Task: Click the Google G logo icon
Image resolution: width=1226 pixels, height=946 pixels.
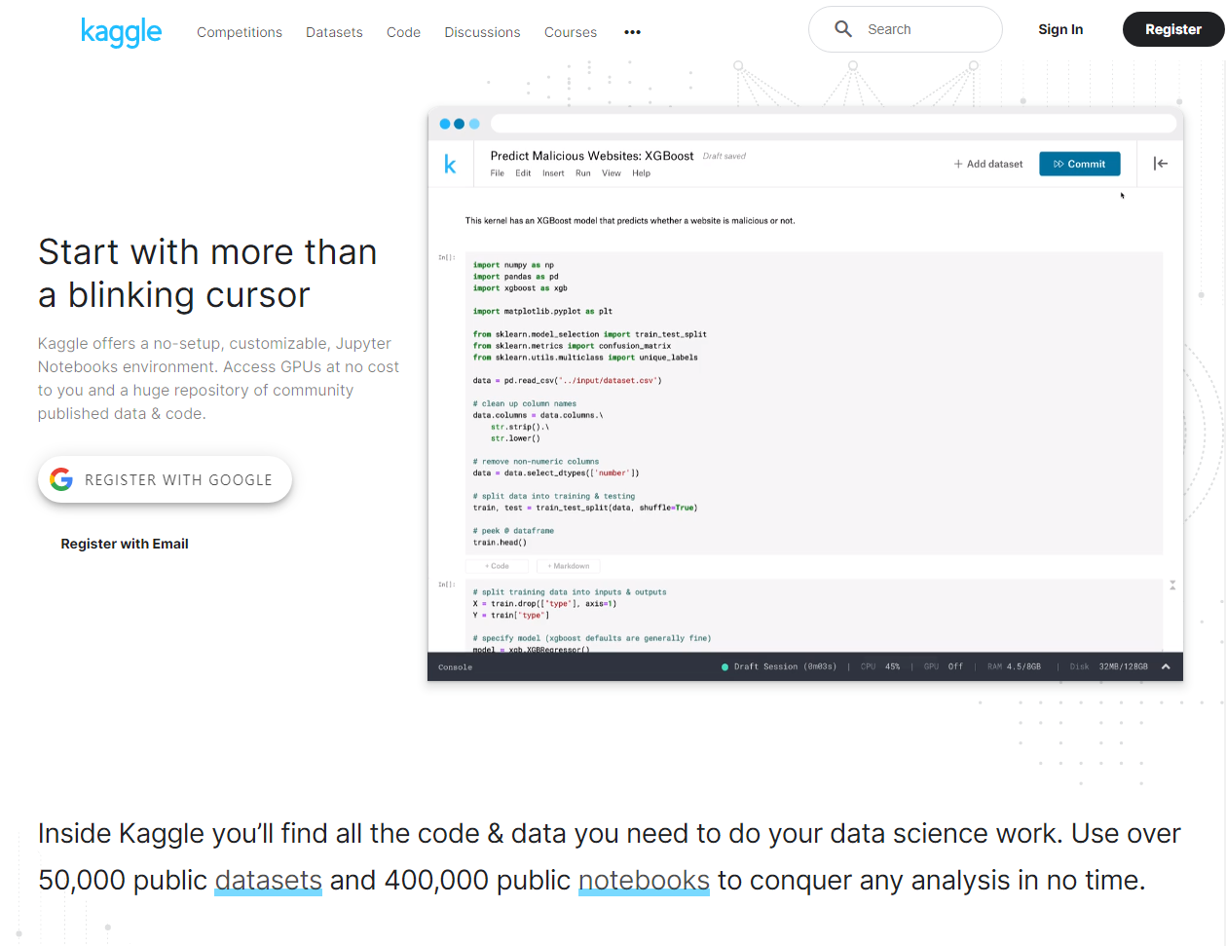Action: (x=61, y=479)
